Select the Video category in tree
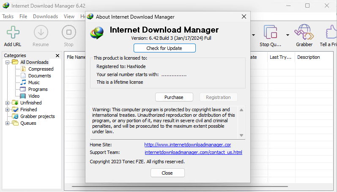 coord(34,96)
